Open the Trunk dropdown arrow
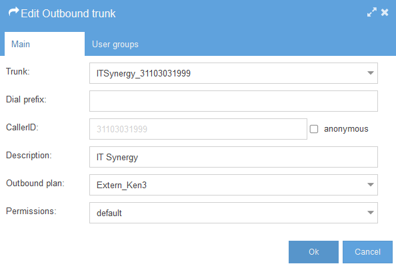Viewport: 396px width, 266px height. (371, 73)
